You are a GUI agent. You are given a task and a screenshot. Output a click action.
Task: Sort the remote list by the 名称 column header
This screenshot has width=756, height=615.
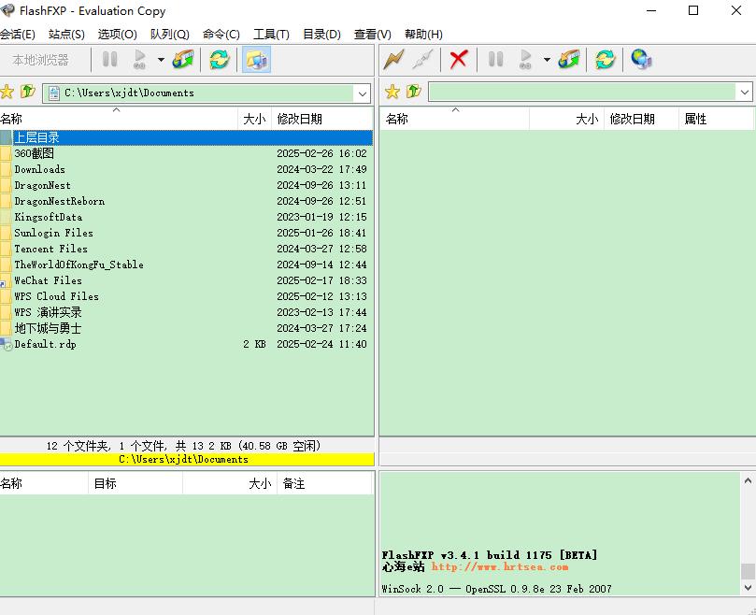[455, 119]
